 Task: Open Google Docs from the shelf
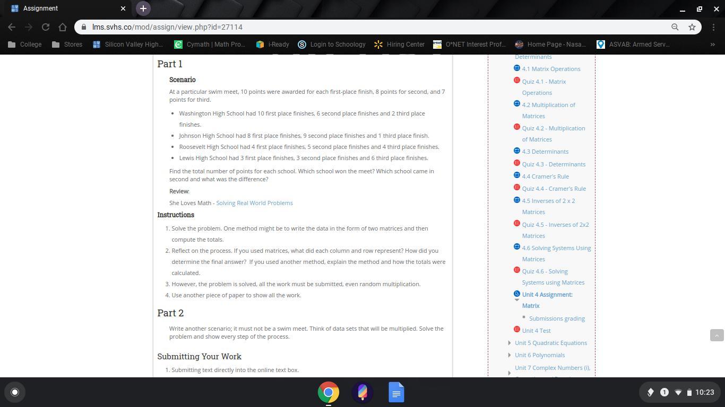(396, 393)
